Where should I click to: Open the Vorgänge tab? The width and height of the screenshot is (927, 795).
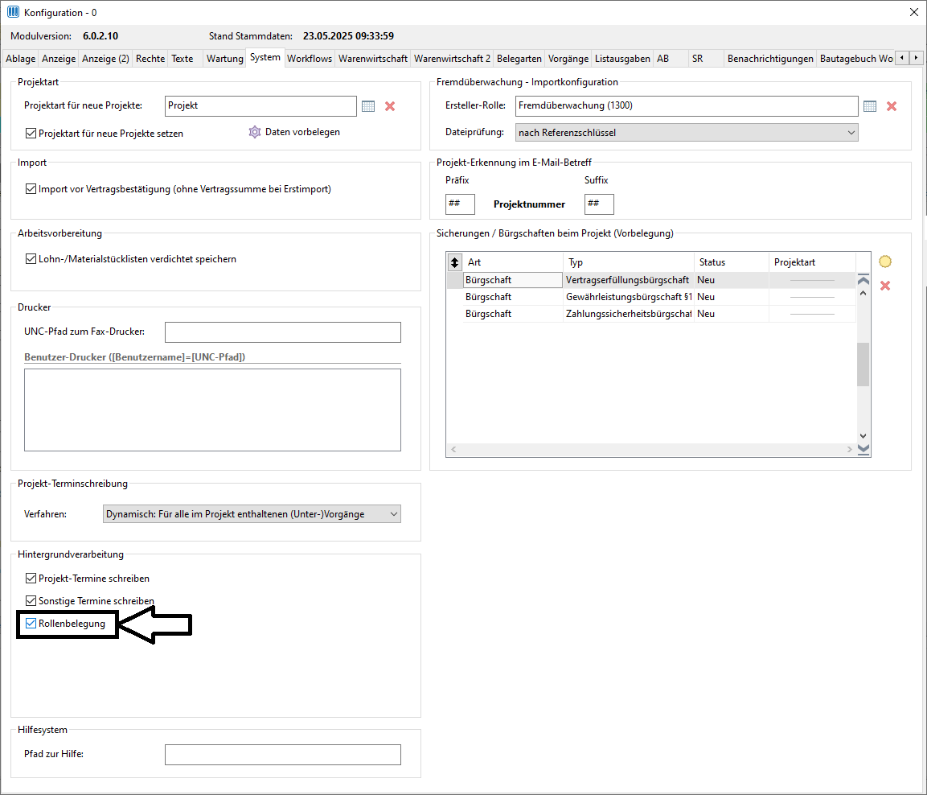tap(568, 59)
